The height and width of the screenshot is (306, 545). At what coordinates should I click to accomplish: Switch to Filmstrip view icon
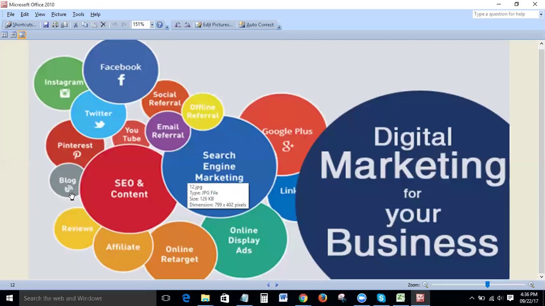pos(13,35)
